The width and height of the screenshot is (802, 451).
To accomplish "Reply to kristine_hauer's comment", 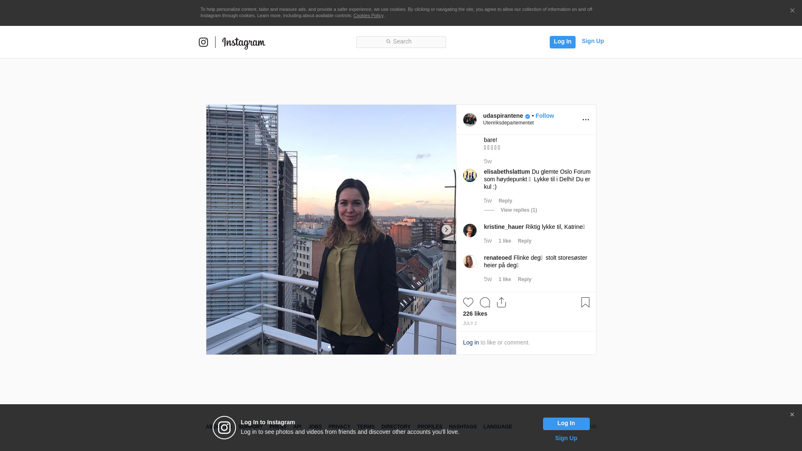I will (525, 241).
